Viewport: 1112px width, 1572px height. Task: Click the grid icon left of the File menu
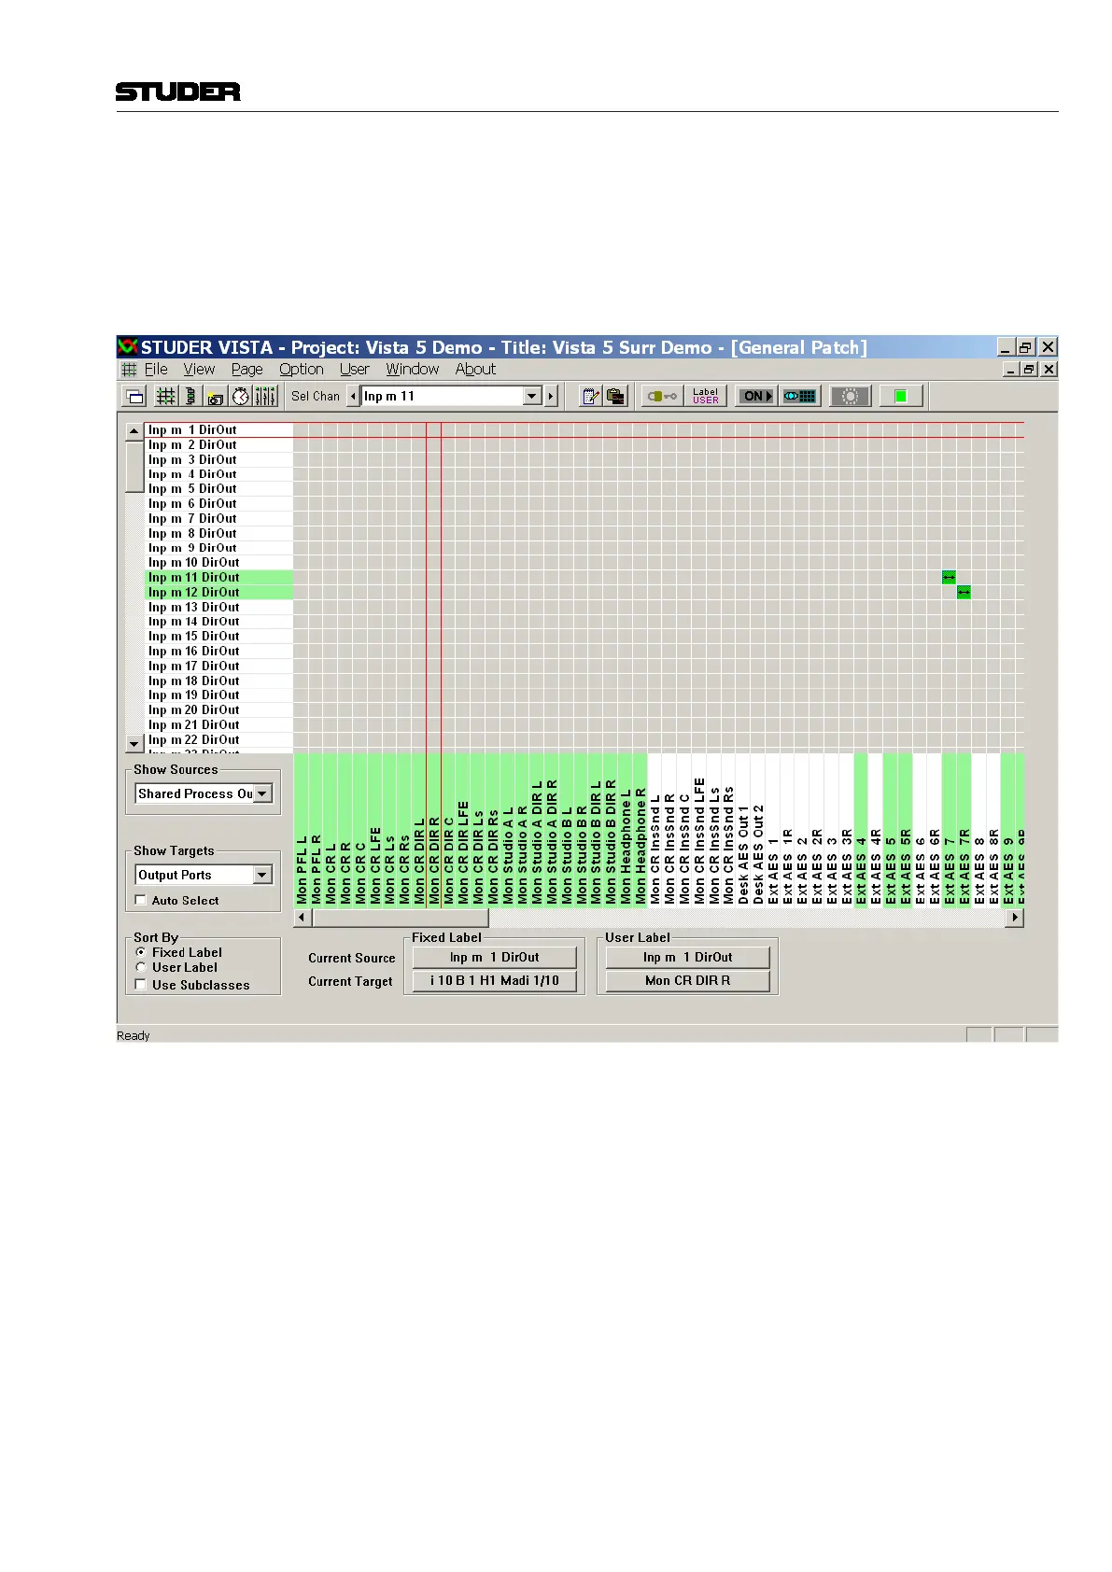point(129,370)
